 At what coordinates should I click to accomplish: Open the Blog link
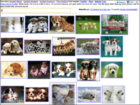[91, 2]
